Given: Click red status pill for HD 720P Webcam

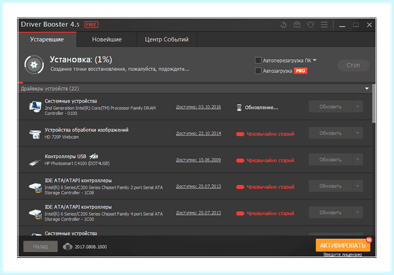Looking at the screenshot, I should [x=240, y=134].
